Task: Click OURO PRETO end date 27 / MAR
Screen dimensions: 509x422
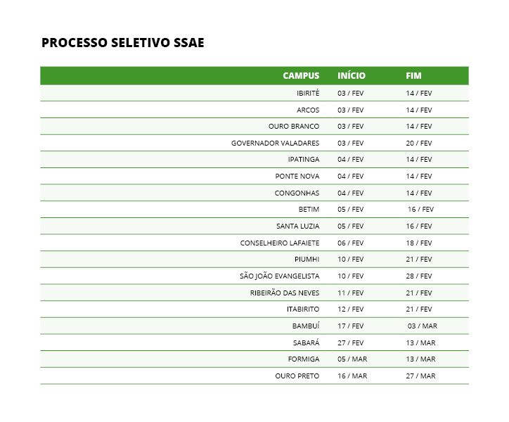Action: click(x=420, y=376)
